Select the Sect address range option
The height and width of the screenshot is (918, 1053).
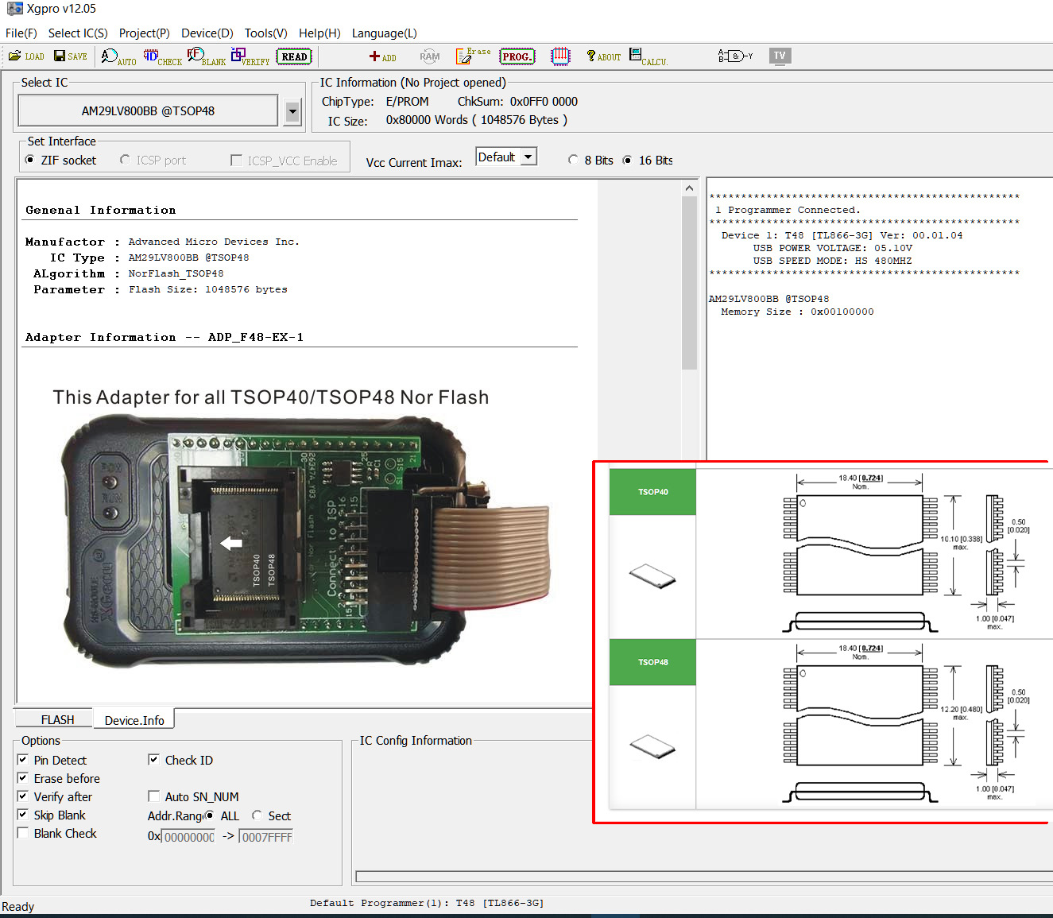pyautogui.click(x=257, y=815)
